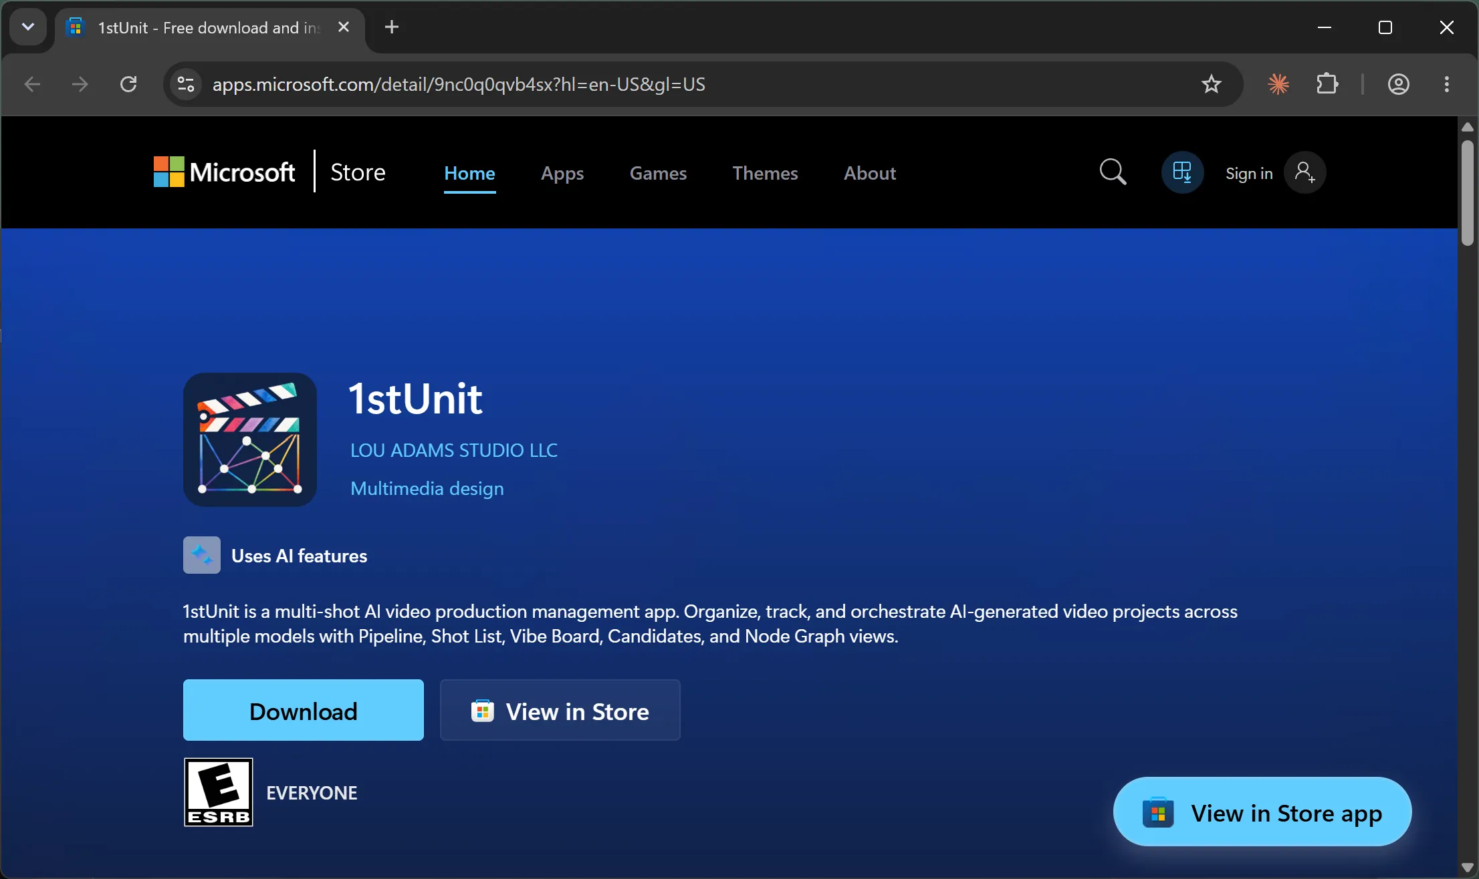Open the Themes section

click(x=765, y=173)
